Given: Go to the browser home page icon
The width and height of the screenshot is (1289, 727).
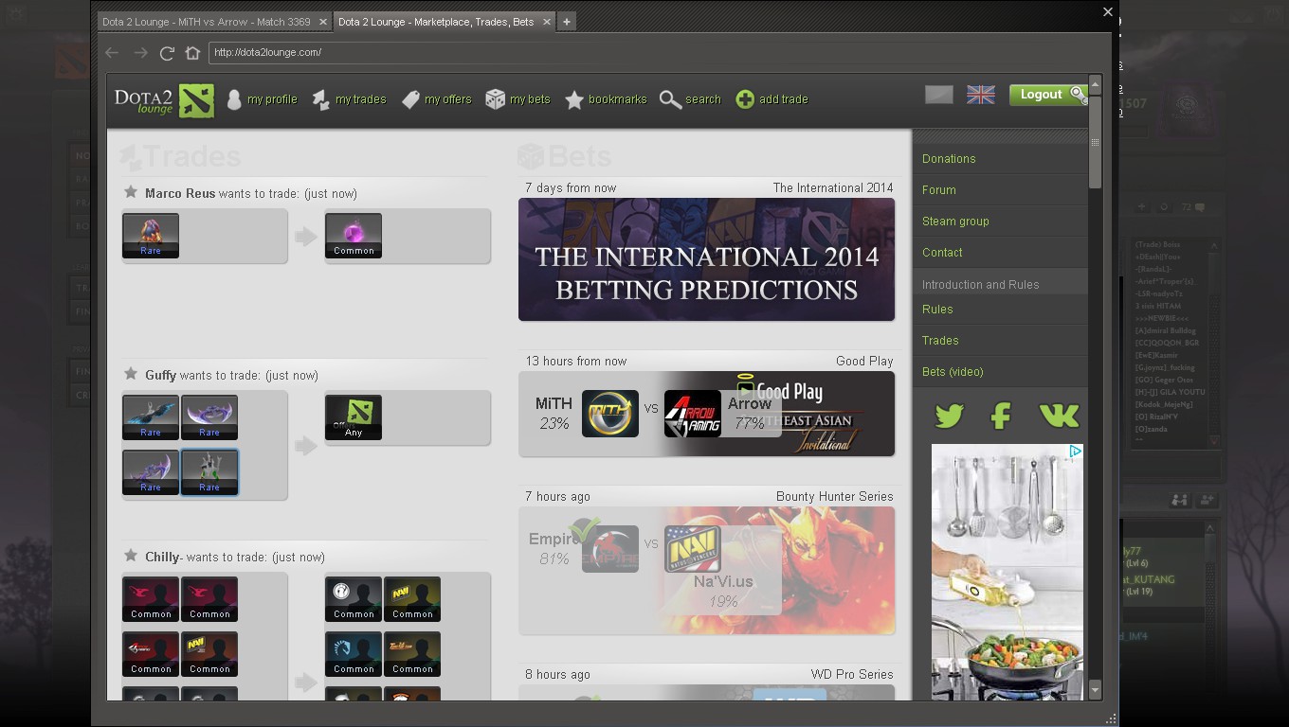Looking at the screenshot, I should click(192, 53).
